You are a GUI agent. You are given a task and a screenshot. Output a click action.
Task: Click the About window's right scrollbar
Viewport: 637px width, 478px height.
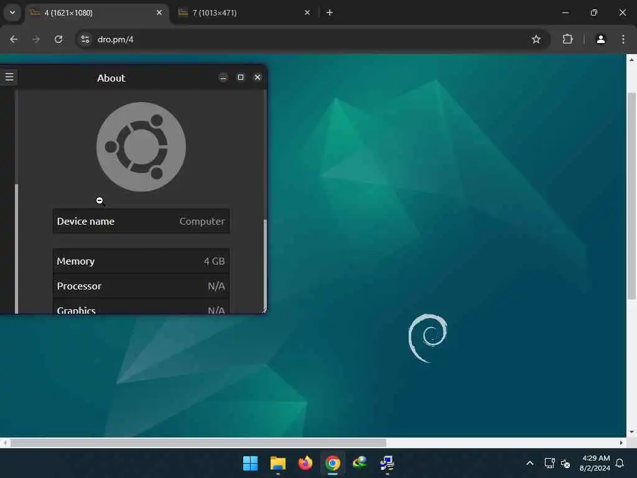pyautogui.click(x=265, y=266)
